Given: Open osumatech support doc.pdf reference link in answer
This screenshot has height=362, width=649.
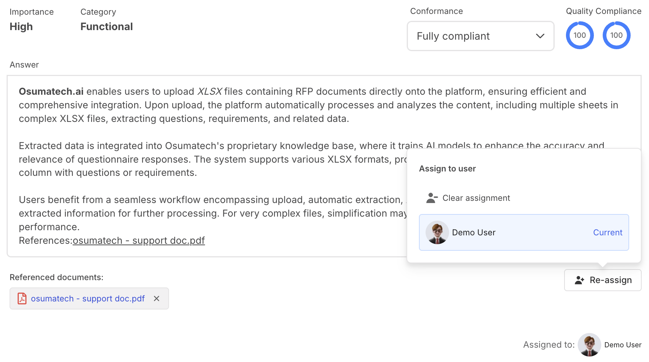Looking at the screenshot, I should tap(139, 240).
